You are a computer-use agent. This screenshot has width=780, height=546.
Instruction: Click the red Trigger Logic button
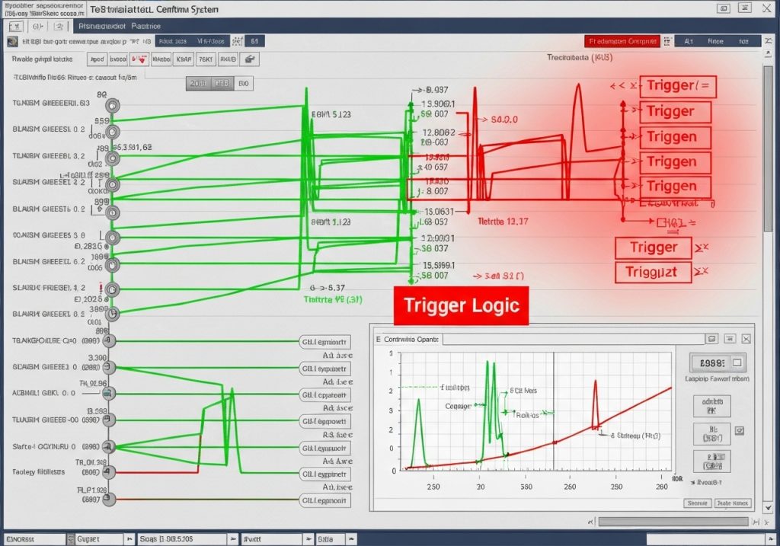tap(461, 306)
